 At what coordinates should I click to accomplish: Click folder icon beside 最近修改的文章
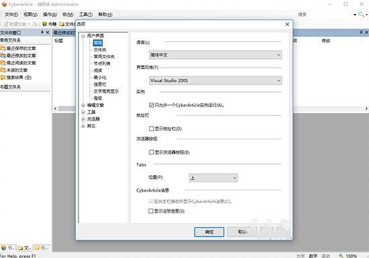3,56
